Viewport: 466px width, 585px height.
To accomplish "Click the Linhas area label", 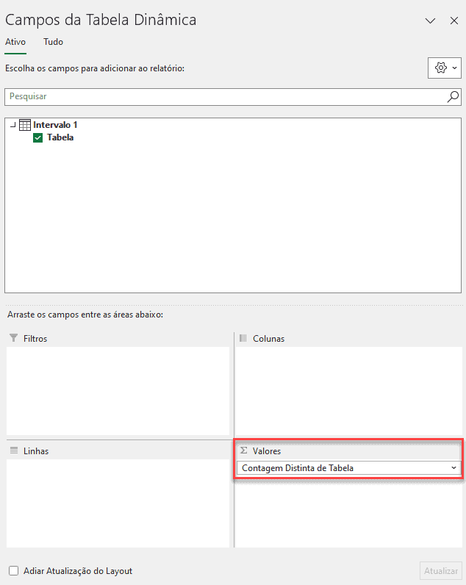I will 36,451.
